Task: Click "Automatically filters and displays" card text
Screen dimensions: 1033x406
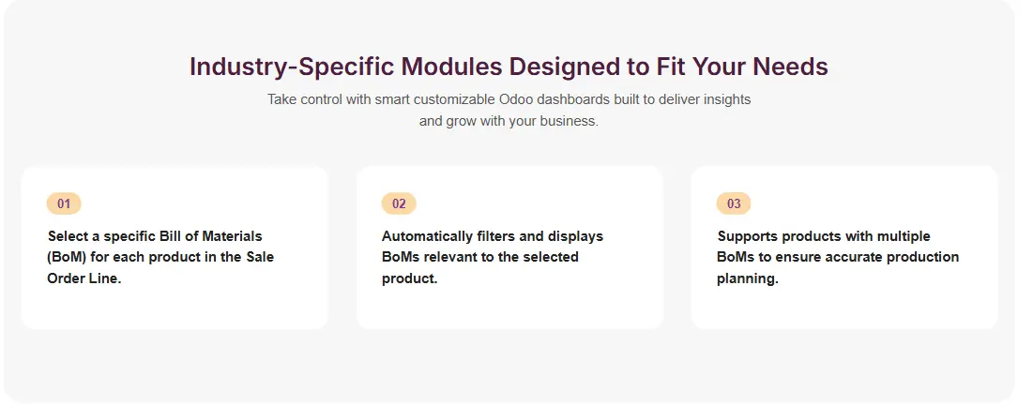Action: (493, 236)
